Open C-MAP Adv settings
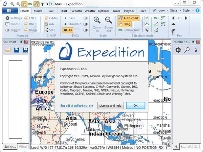This screenshot has height=152, width=203. tap(49, 24)
